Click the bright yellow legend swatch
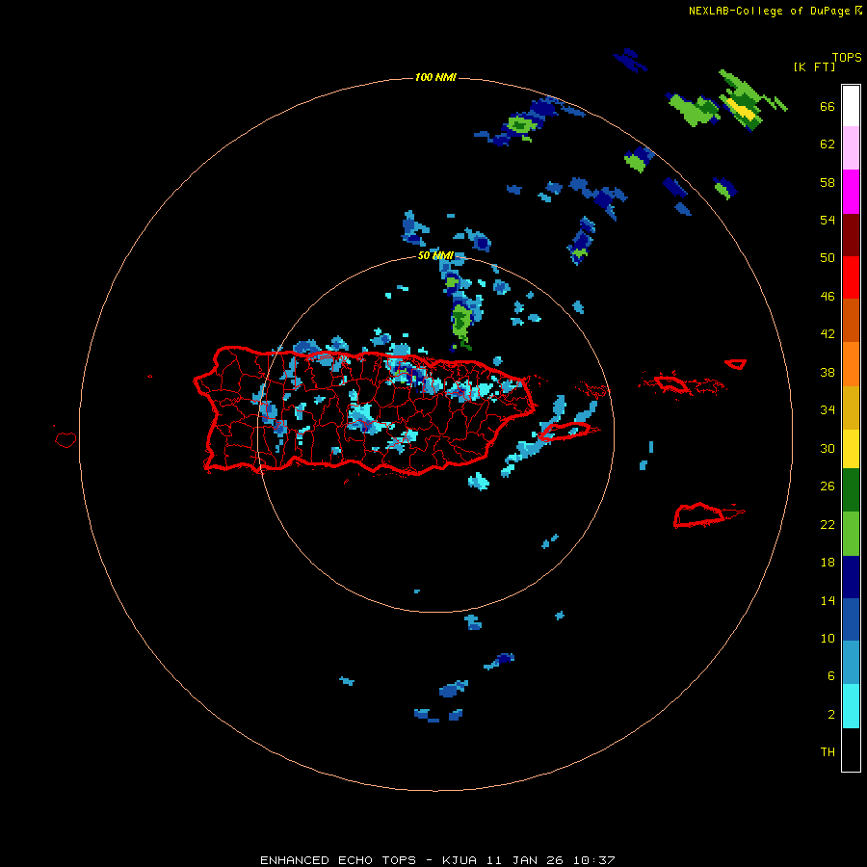The height and width of the screenshot is (867, 867). (851, 449)
